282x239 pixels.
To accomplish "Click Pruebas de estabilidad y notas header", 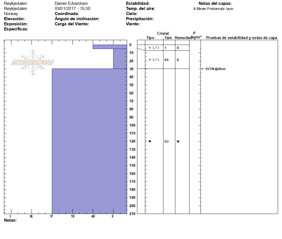I will coord(242,38).
